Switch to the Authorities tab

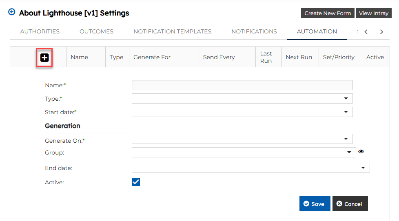coord(40,31)
